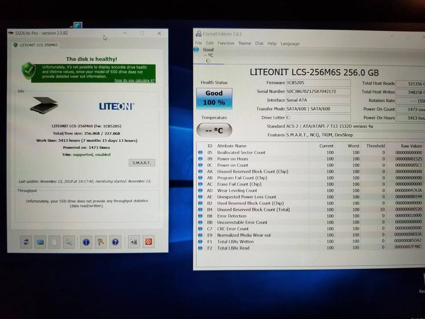Click the Raw Values column header
425x319 pixels.
411,146
